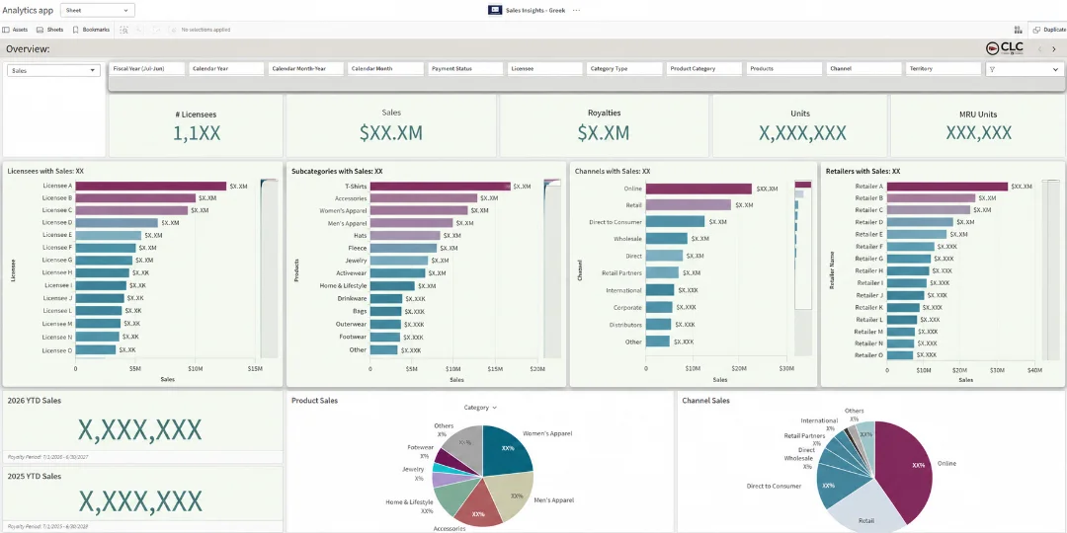The width and height of the screenshot is (1067, 533).
Task: Click the 2026 YTD Sales value
Action: 139,429
